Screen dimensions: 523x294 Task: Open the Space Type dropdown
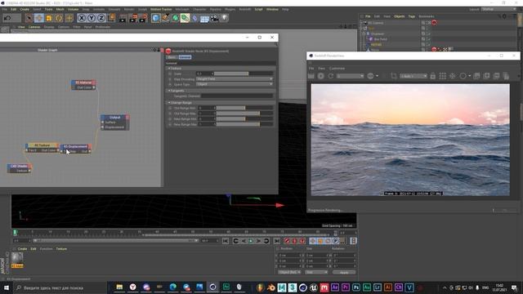pyautogui.click(x=235, y=84)
